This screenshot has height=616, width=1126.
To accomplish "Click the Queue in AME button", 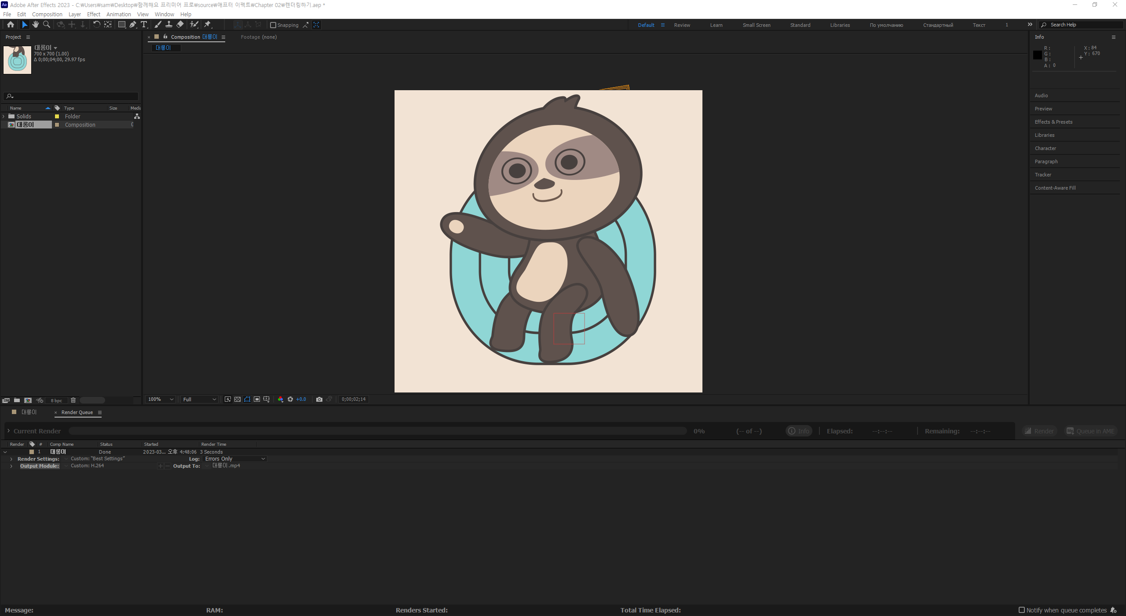I will click(x=1091, y=431).
